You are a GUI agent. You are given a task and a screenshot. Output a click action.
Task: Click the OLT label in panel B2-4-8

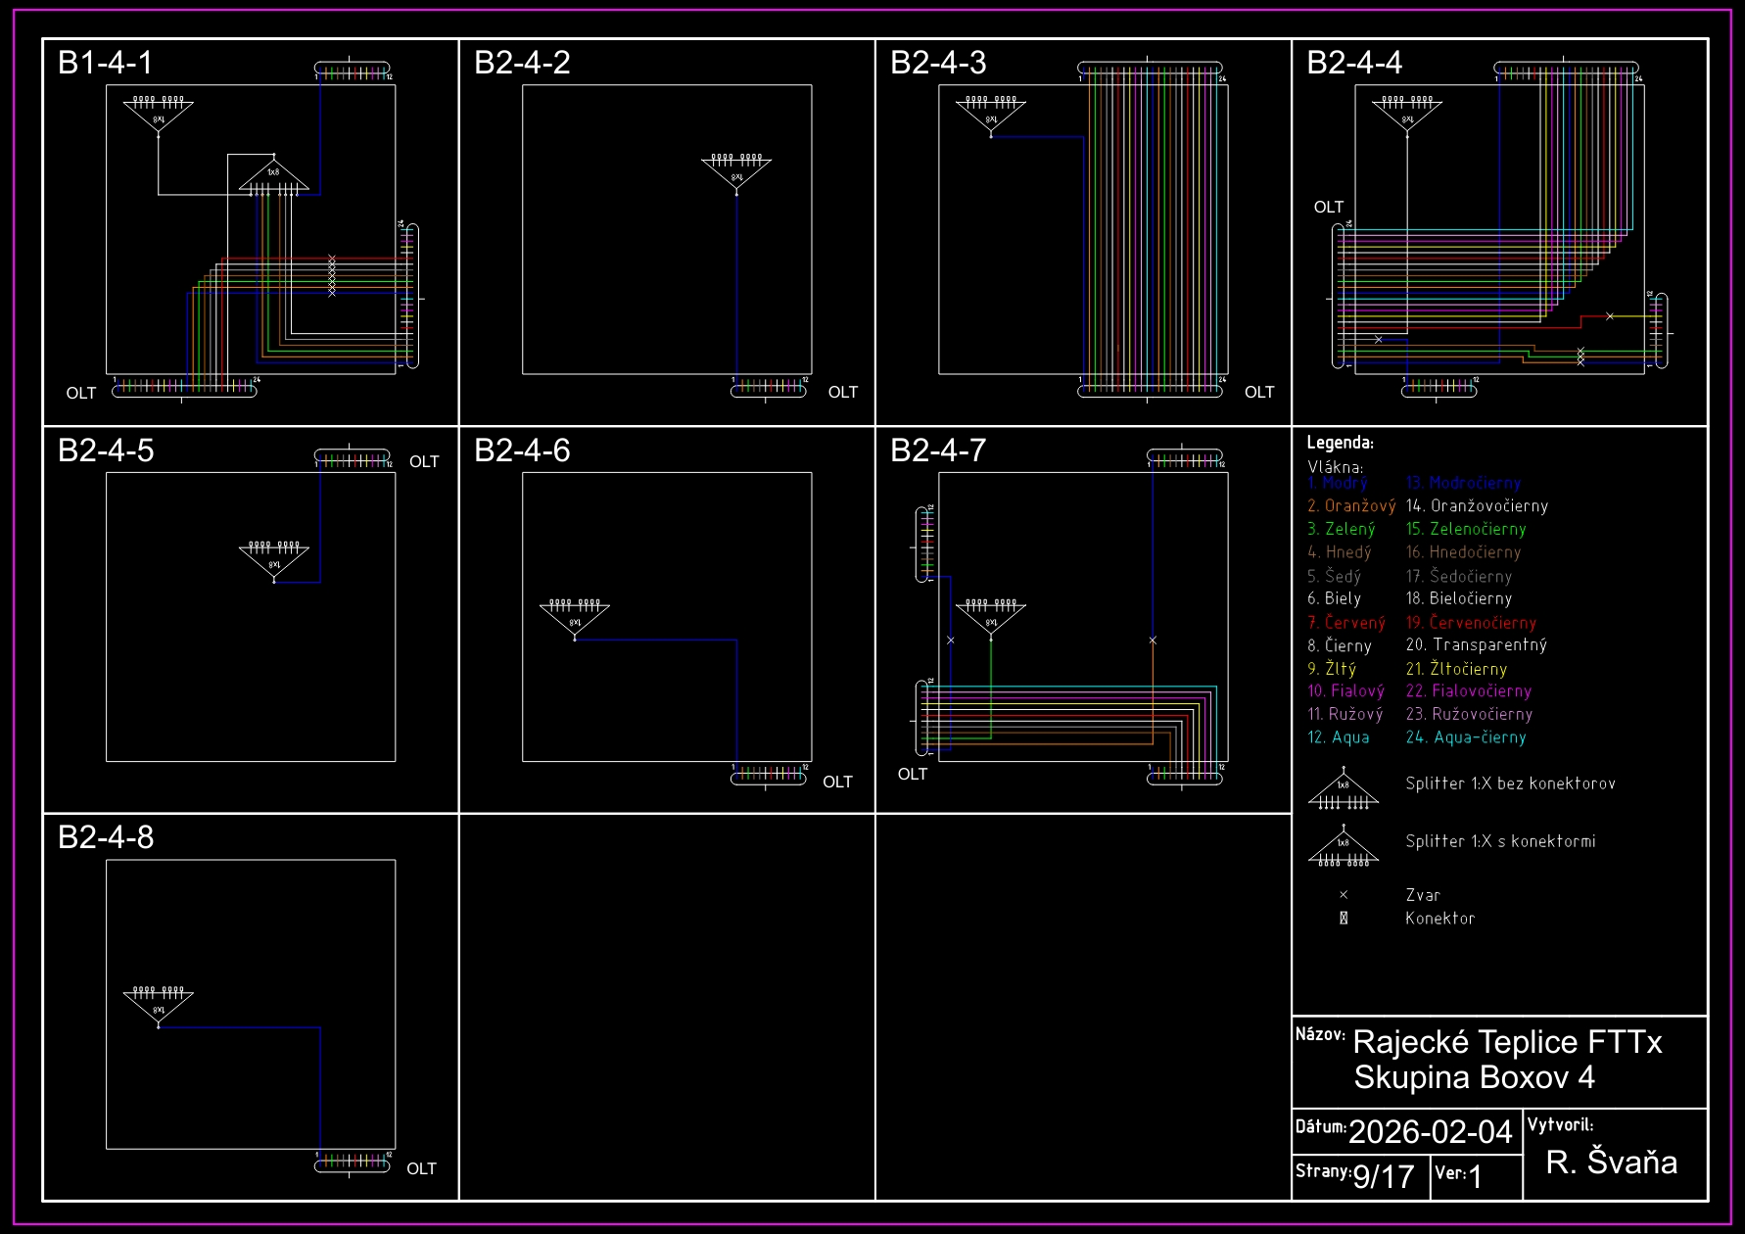(x=421, y=1168)
